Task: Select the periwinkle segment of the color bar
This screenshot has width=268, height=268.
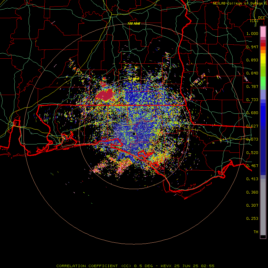Action: [263, 95]
